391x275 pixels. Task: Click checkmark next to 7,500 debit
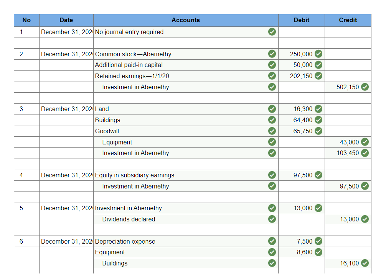pyautogui.click(x=318, y=241)
